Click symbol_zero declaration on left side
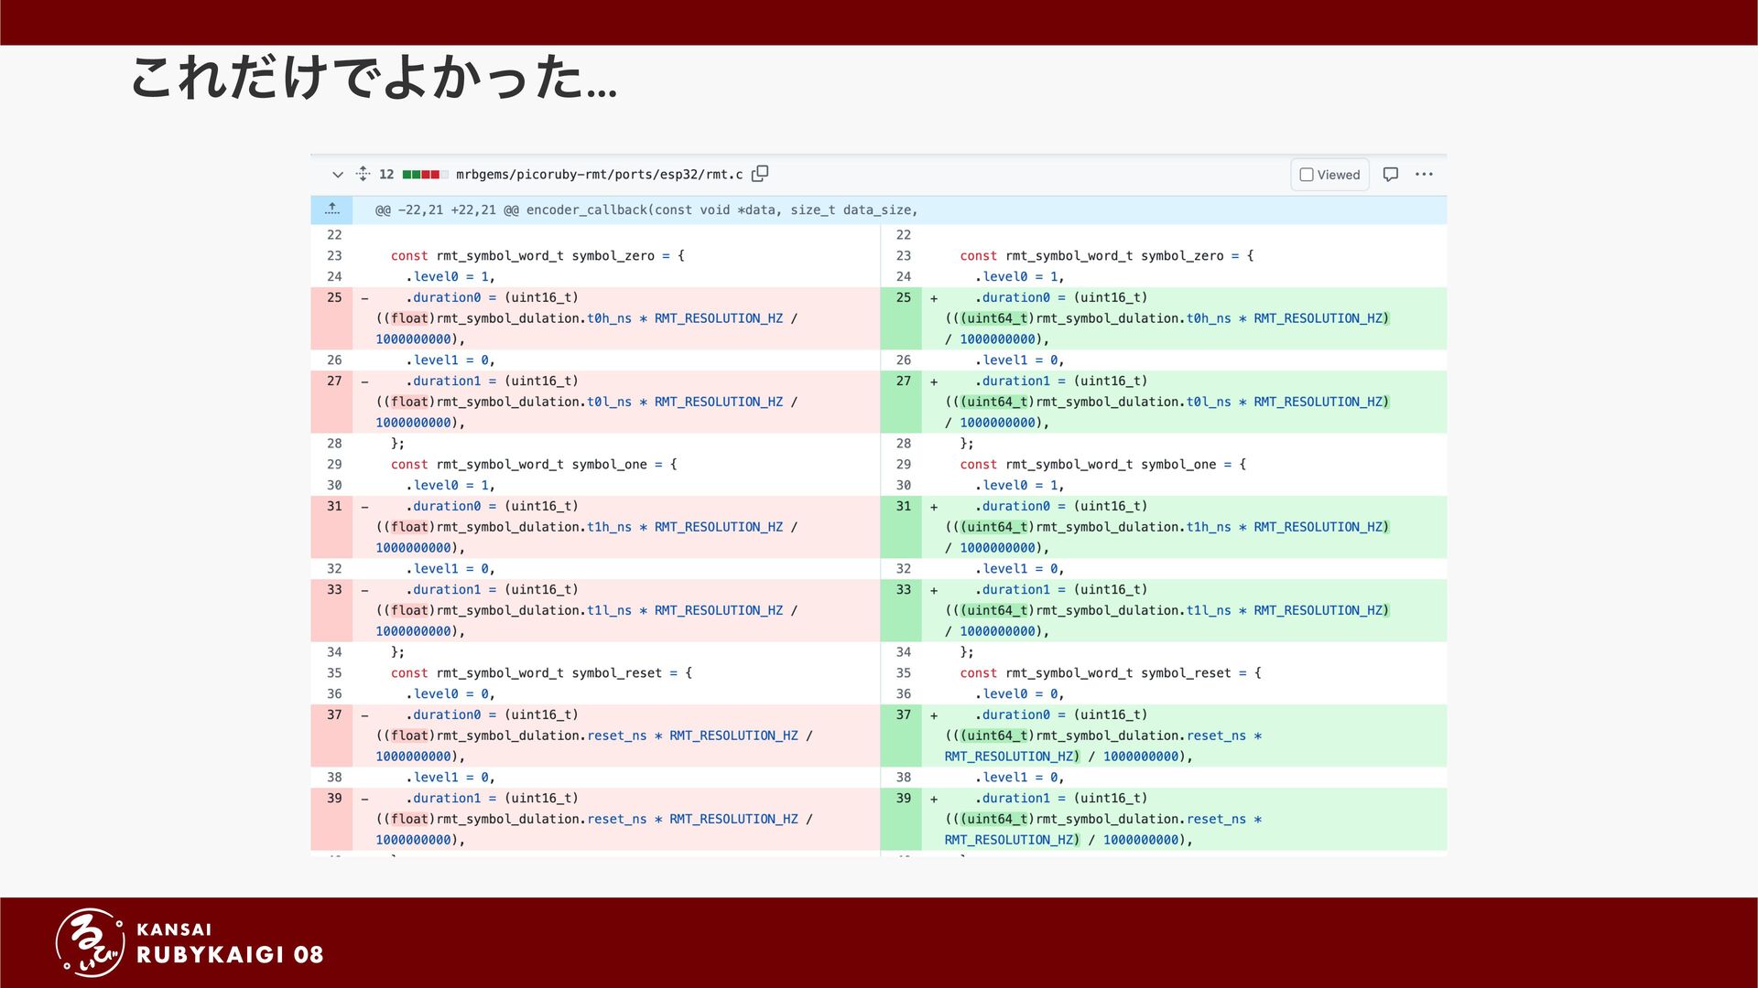The height and width of the screenshot is (988, 1758). 537,256
